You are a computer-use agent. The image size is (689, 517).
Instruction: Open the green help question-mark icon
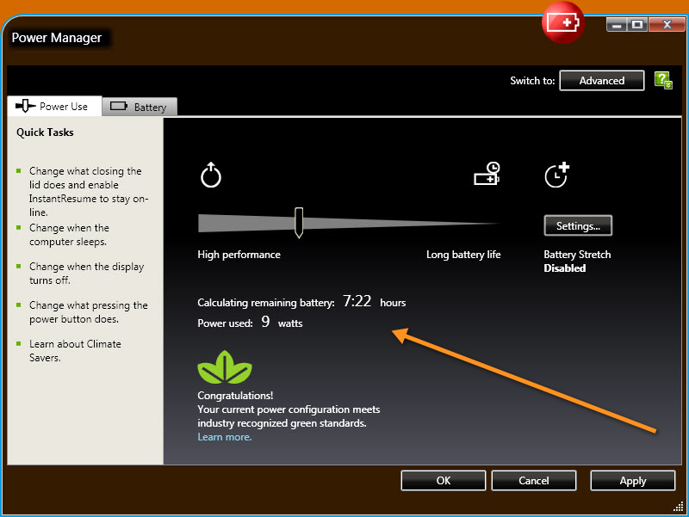click(x=663, y=80)
